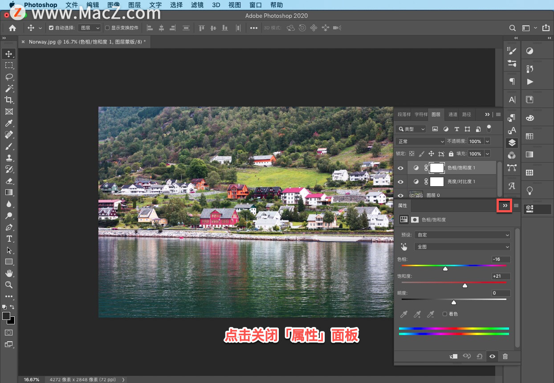The height and width of the screenshot is (383, 554).
Task: Select the Crop tool
Action: click(x=9, y=100)
